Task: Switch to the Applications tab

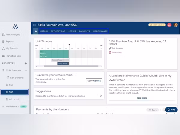Action: click(x=58, y=31)
